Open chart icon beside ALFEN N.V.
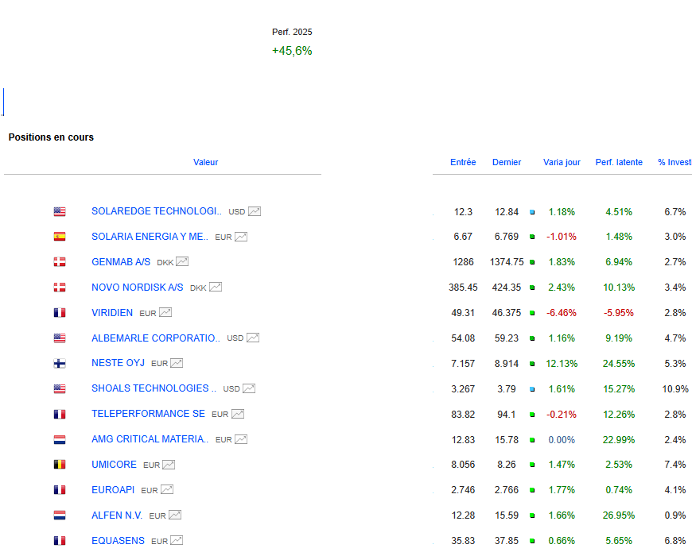The image size is (692, 556). [x=175, y=515]
